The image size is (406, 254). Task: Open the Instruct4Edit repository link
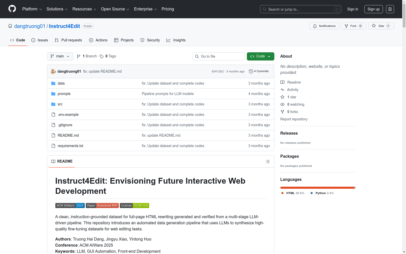coord(64,26)
